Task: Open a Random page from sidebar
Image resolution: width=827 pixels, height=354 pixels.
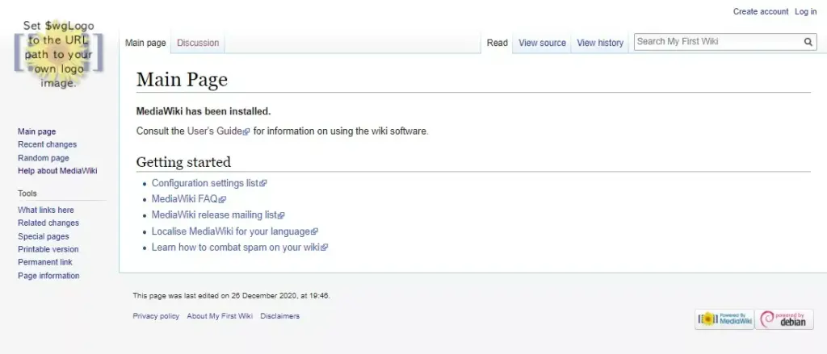Action: 44,158
